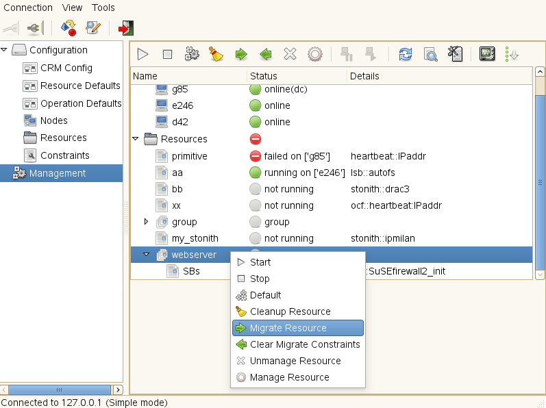Collapse the Configuration tree node
546x408 pixels.
click(5, 50)
